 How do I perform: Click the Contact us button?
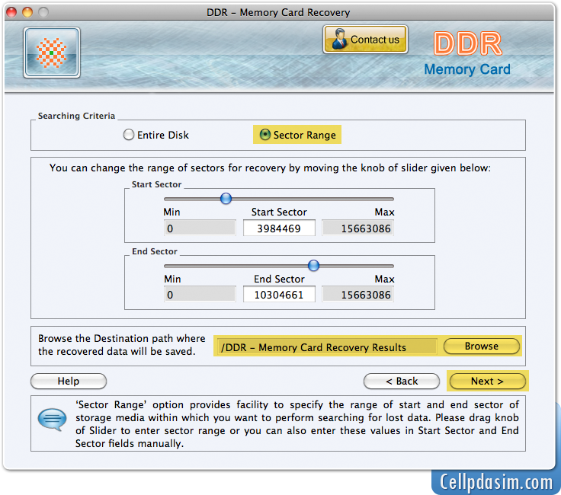click(365, 40)
